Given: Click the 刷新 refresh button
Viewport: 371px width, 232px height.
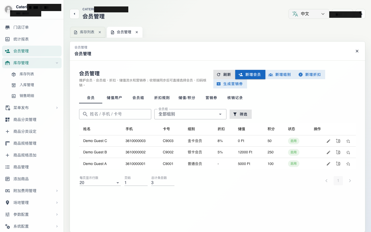Looking at the screenshot, I should coord(224,74).
